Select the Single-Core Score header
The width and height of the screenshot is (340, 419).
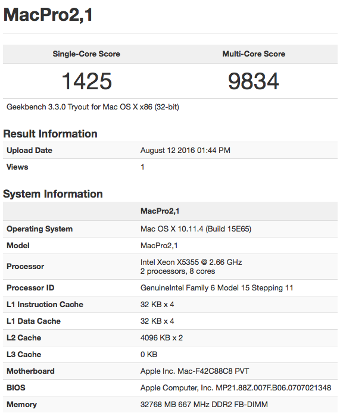click(86, 54)
